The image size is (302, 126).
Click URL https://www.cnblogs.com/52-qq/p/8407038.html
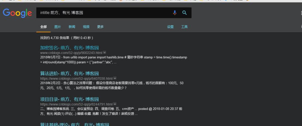pyautogui.click(x=77, y=78)
